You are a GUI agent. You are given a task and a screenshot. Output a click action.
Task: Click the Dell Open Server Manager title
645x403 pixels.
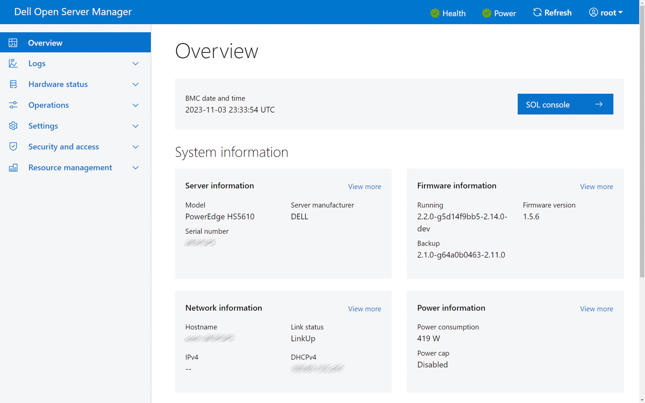click(x=73, y=12)
